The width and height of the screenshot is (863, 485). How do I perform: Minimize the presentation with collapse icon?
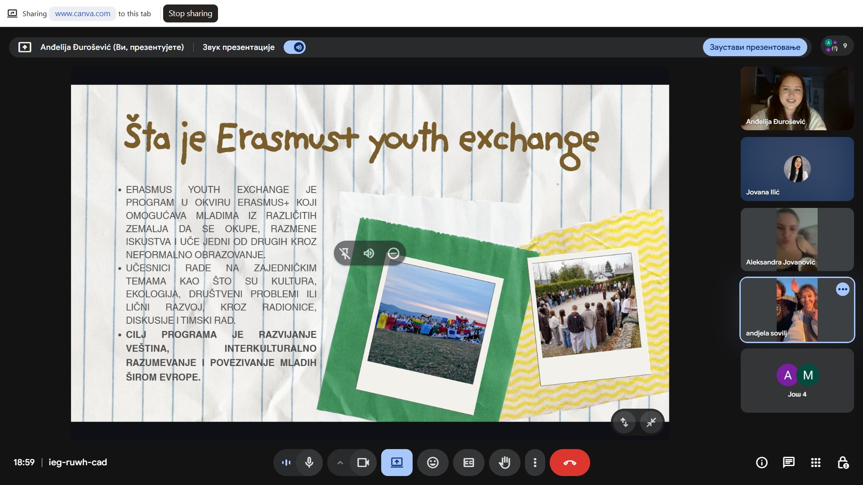[x=651, y=422]
